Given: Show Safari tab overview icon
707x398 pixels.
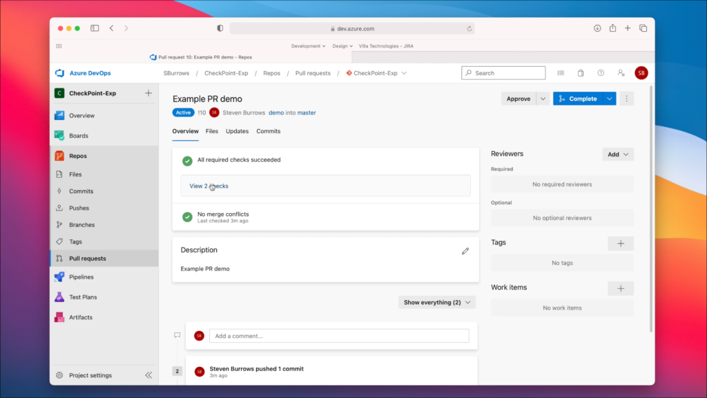Looking at the screenshot, I should pyautogui.click(x=643, y=28).
